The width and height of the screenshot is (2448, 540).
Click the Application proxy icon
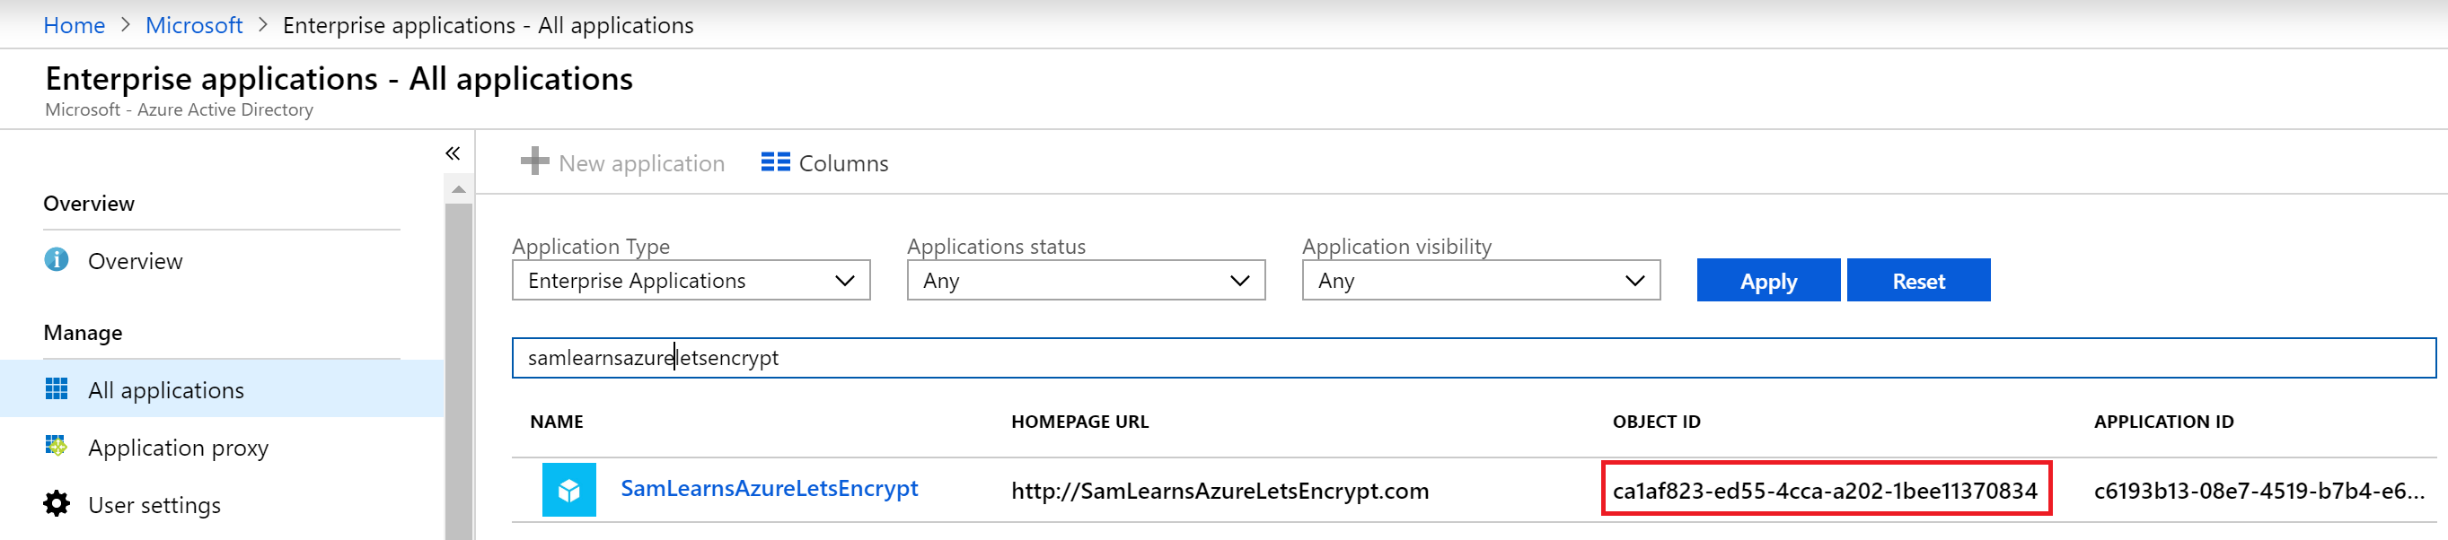57,446
